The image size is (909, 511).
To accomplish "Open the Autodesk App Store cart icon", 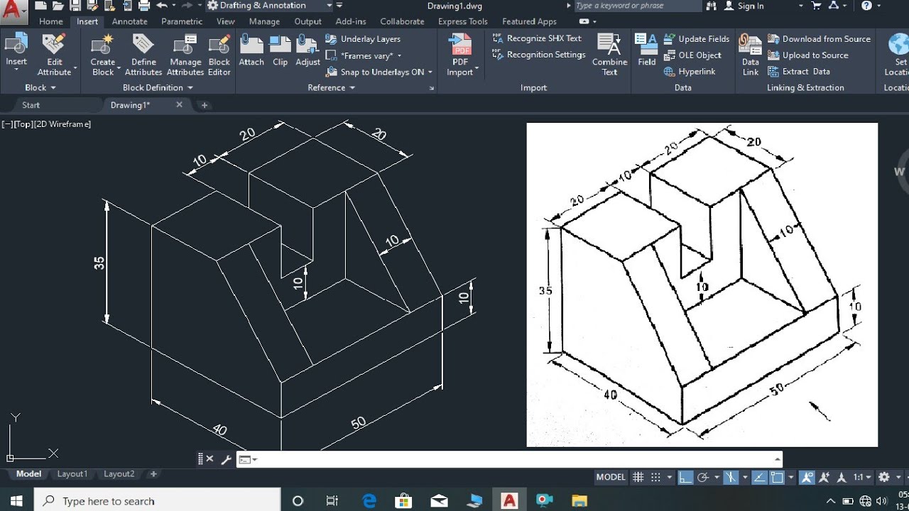I will [817, 6].
